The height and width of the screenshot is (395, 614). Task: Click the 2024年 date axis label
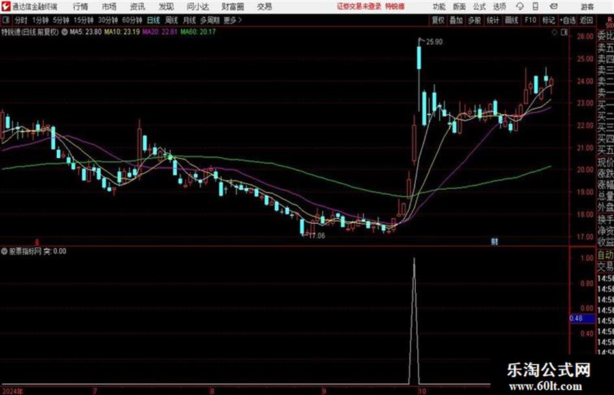click(x=12, y=391)
